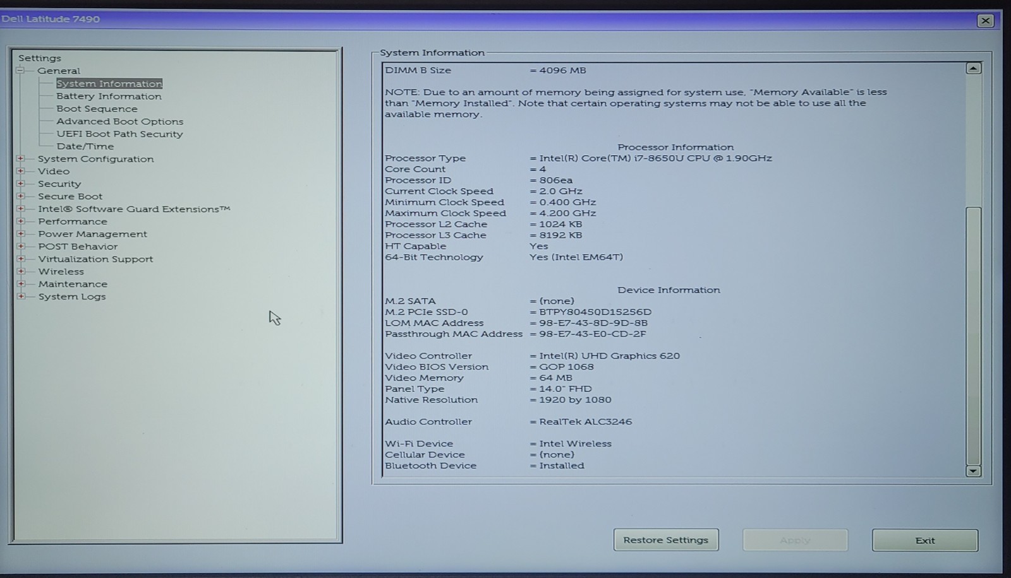
Task: Click the M.2 PCIe SSD-0 serial value
Action: pos(595,312)
